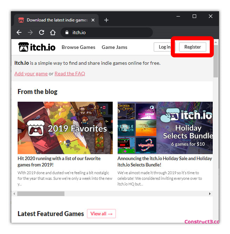Open Browse Games menu item

click(78, 47)
